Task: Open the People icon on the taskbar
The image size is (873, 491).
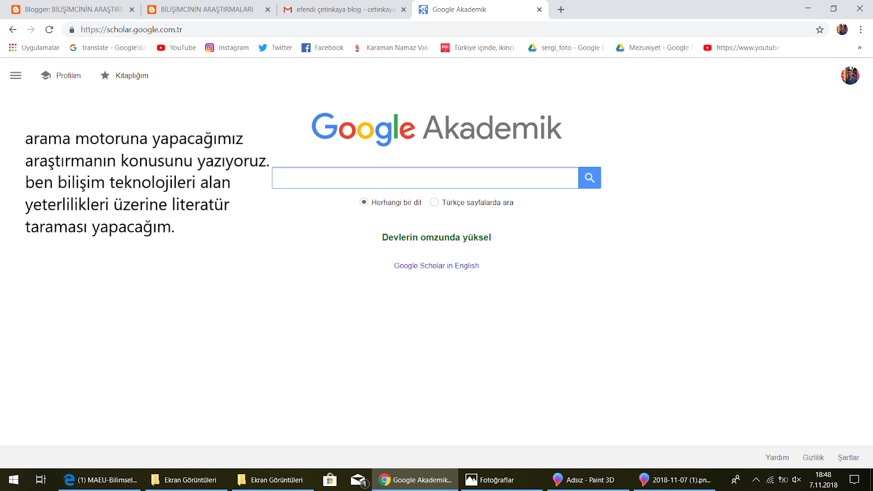Action: point(736,480)
